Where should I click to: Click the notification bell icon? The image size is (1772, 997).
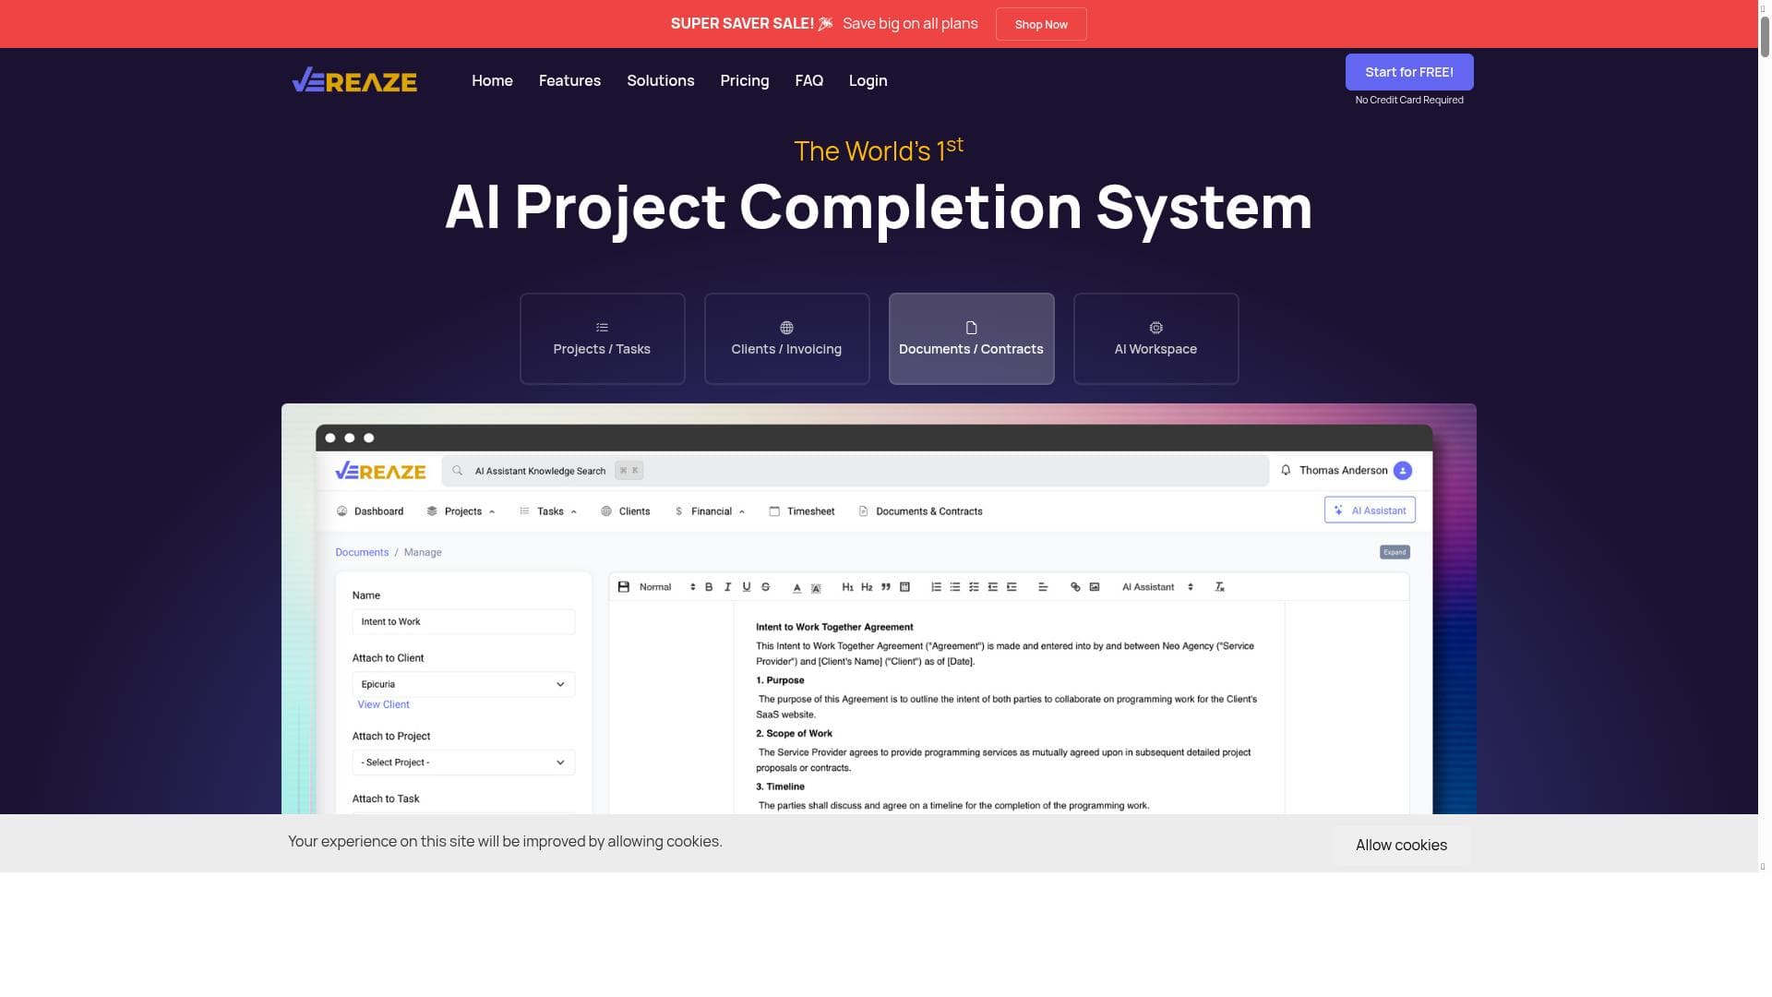[1286, 471]
